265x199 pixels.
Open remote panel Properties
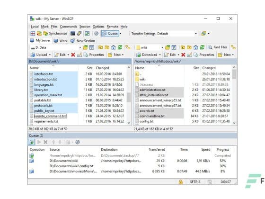coord(204,55)
